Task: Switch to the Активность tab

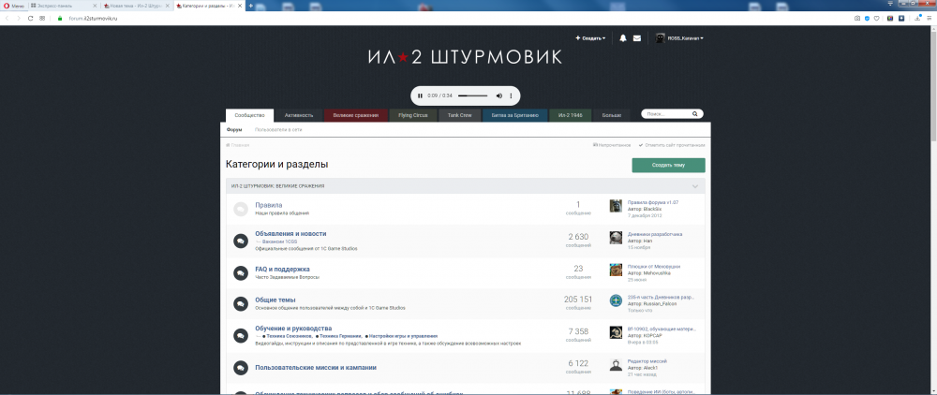Action: pyautogui.click(x=299, y=115)
